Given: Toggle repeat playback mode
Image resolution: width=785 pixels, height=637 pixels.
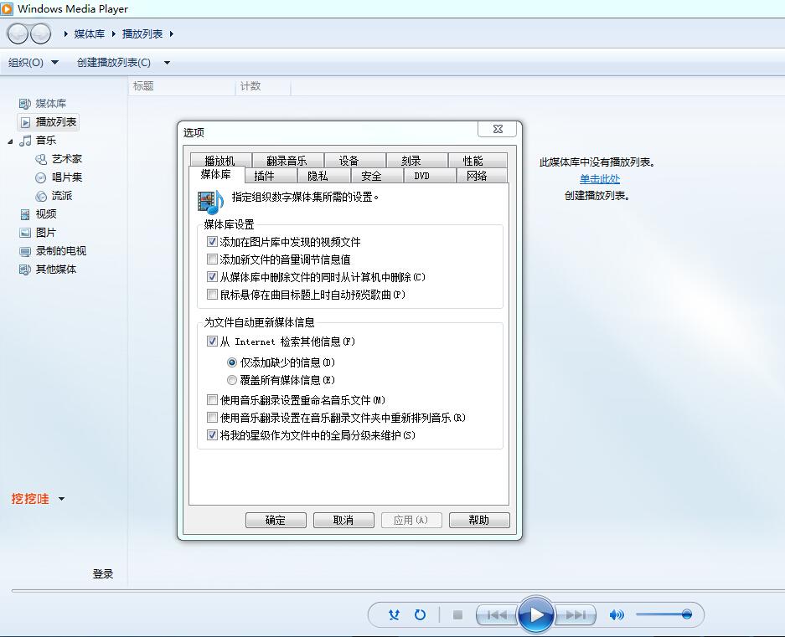Looking at the screenshot, I should (x=420, y=614).
